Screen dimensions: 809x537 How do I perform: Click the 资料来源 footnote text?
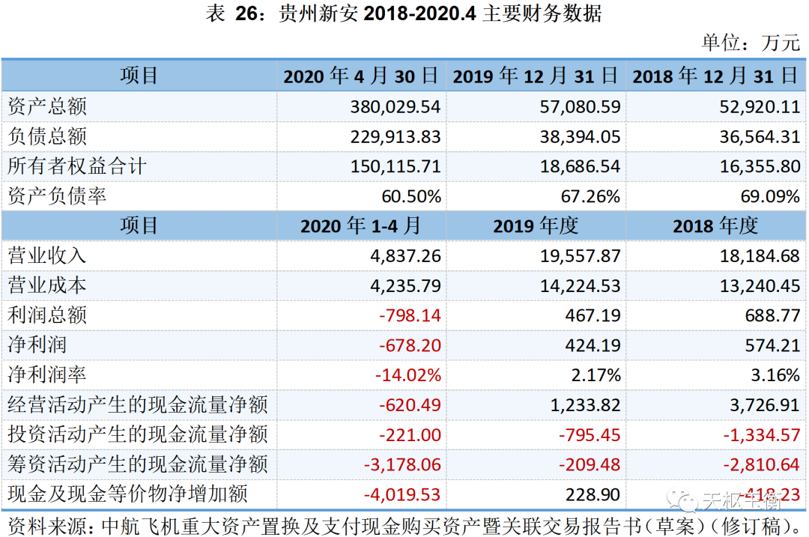point(404,524)
